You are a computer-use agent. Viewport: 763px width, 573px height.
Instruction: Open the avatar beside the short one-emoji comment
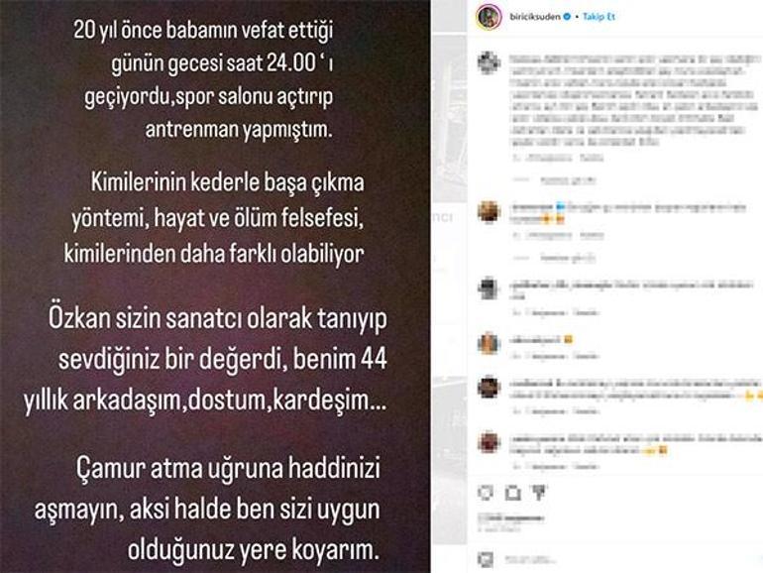[490, 343]
